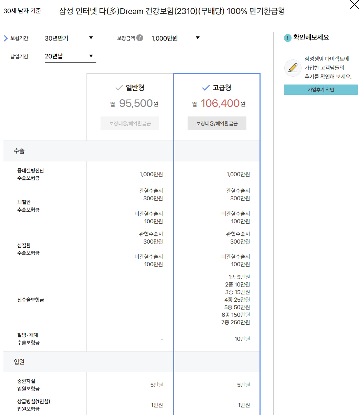Viewport: 360px width, 415px height.
Task: Click the 확인해보세요 exclamation icon
Action: tap(287, 38)
